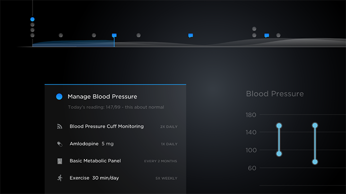Click the Basic Metabolic Panel document icon
Screen dimensions: 346x194
point(60,161)
